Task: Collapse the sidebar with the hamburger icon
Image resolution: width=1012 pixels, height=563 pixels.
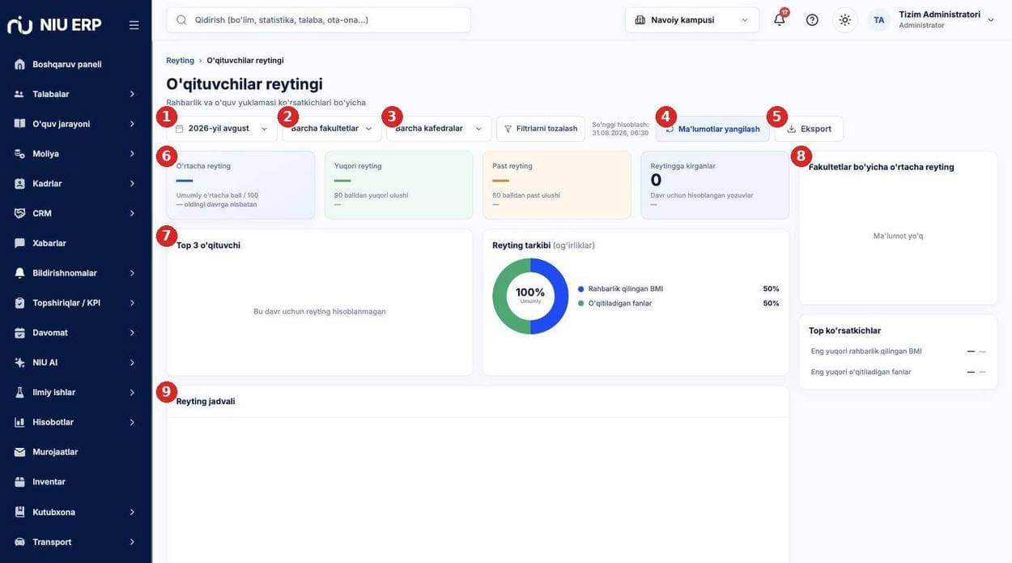Action: pos(134,25)
